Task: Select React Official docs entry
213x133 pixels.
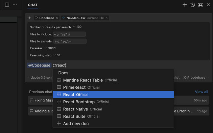Action: pyautogui.click(x=113, y=95)
